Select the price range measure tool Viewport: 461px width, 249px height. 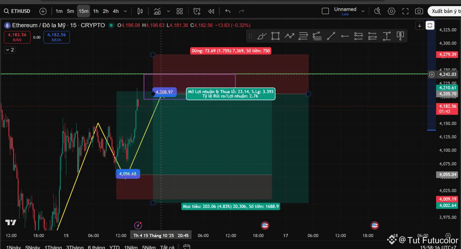click(x=386, y=36)
